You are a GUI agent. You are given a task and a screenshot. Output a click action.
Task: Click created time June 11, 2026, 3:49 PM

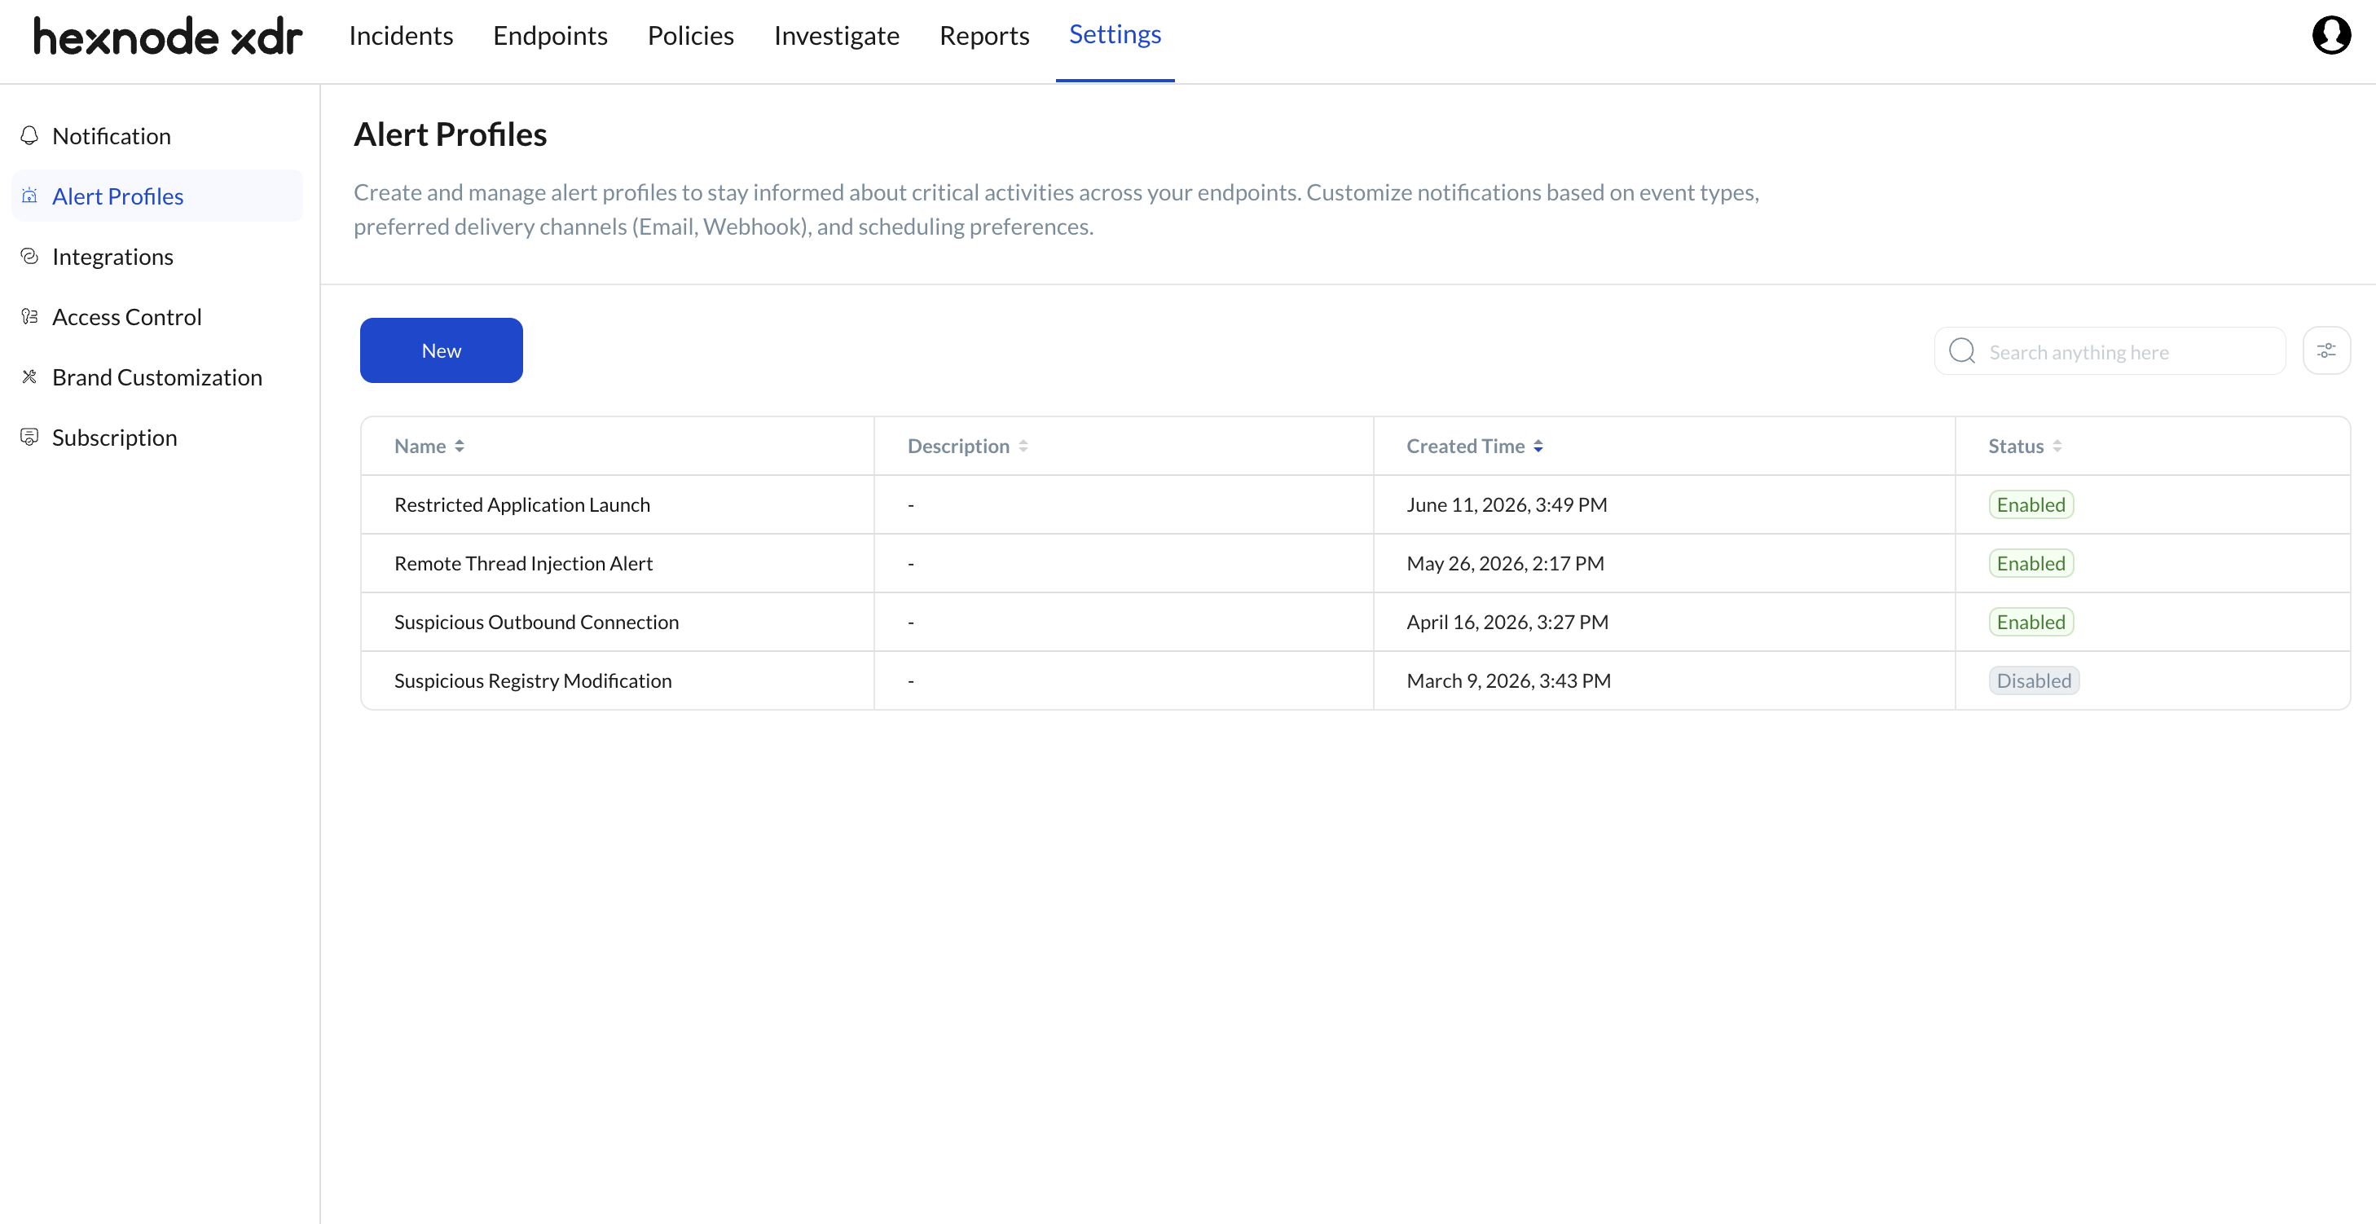point(1507,504)
